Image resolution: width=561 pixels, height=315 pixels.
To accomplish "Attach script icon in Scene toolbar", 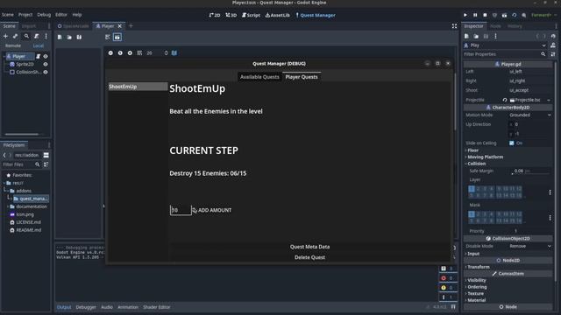I will pos(37,36).
